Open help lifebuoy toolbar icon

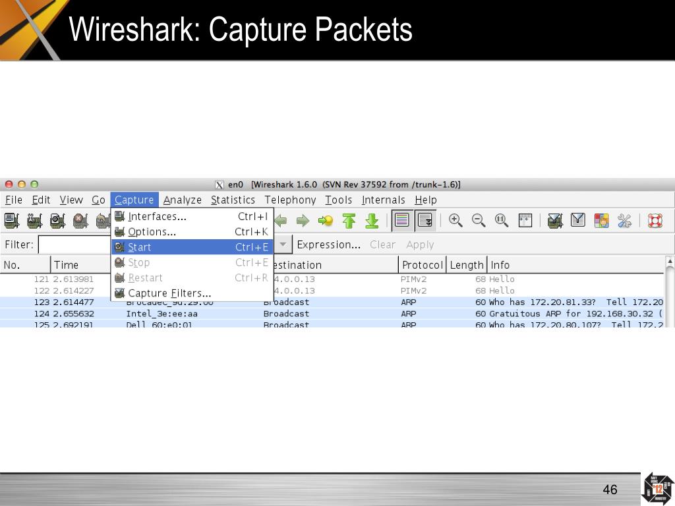[655, 221]
